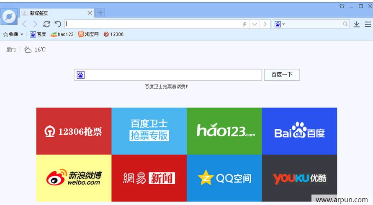Maximize the browser window
373x205 pixels.
pyautogui.click(x=360, y=6)
